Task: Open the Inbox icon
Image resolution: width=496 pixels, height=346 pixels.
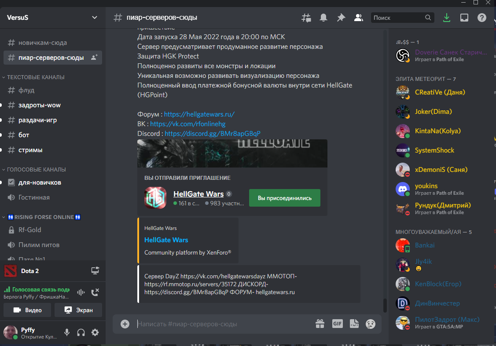Action: (x=464, y=18)
